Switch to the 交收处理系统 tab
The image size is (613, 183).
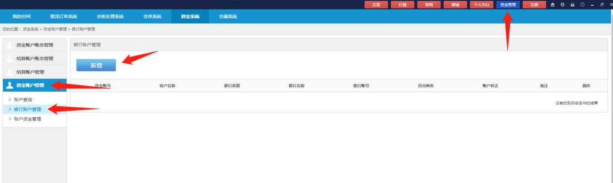110,17
